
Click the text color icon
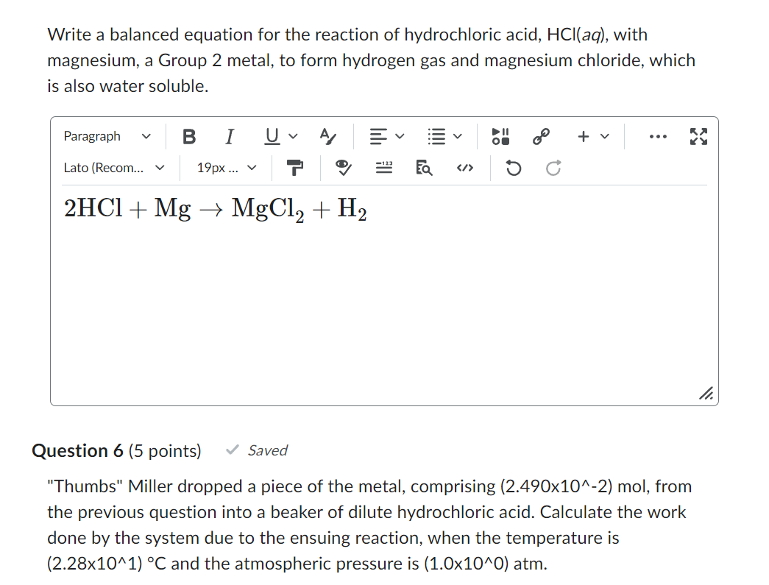coord(327,137)
